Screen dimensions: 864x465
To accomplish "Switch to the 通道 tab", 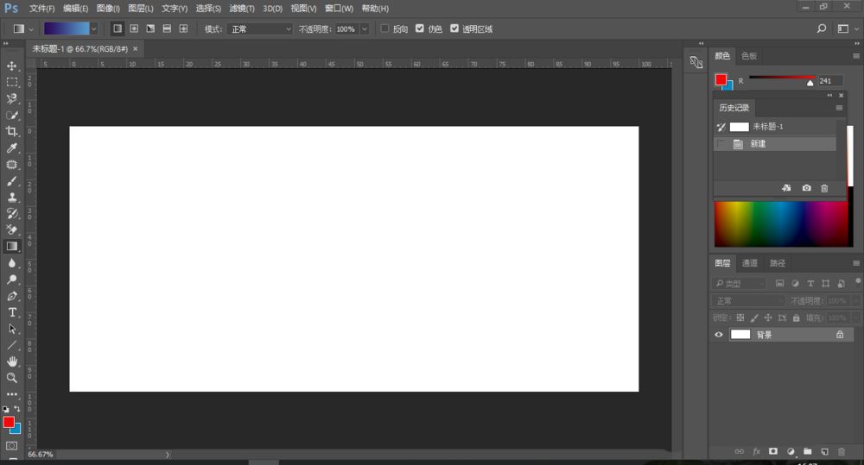I will (x=749, y=263).
